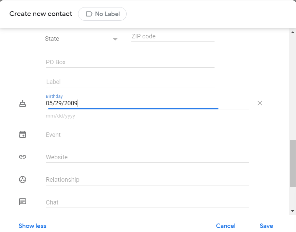Click the No Label button
The width and height of the screenshot is (296, 232).
102,14
